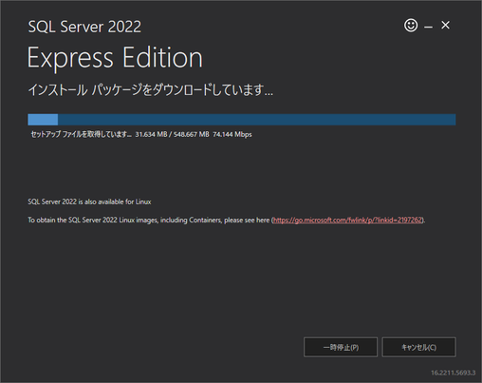This screenshot has width=482, height=383.
Task: Minimize the SQL Server installer window
Action: (428, 28)
